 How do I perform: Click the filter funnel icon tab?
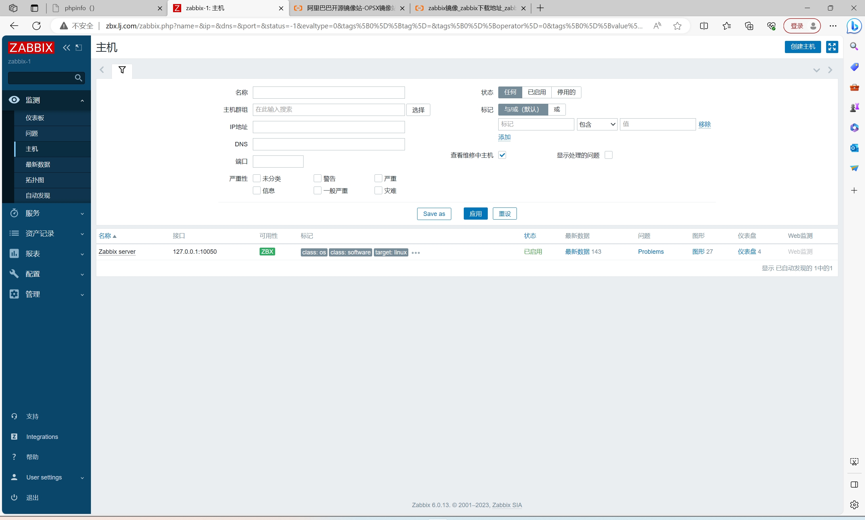(x=122, y=70)
